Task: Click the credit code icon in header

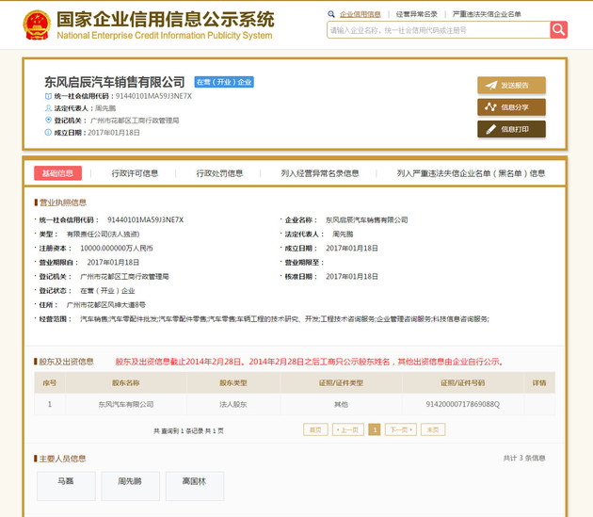Action: tap(48, 96)
